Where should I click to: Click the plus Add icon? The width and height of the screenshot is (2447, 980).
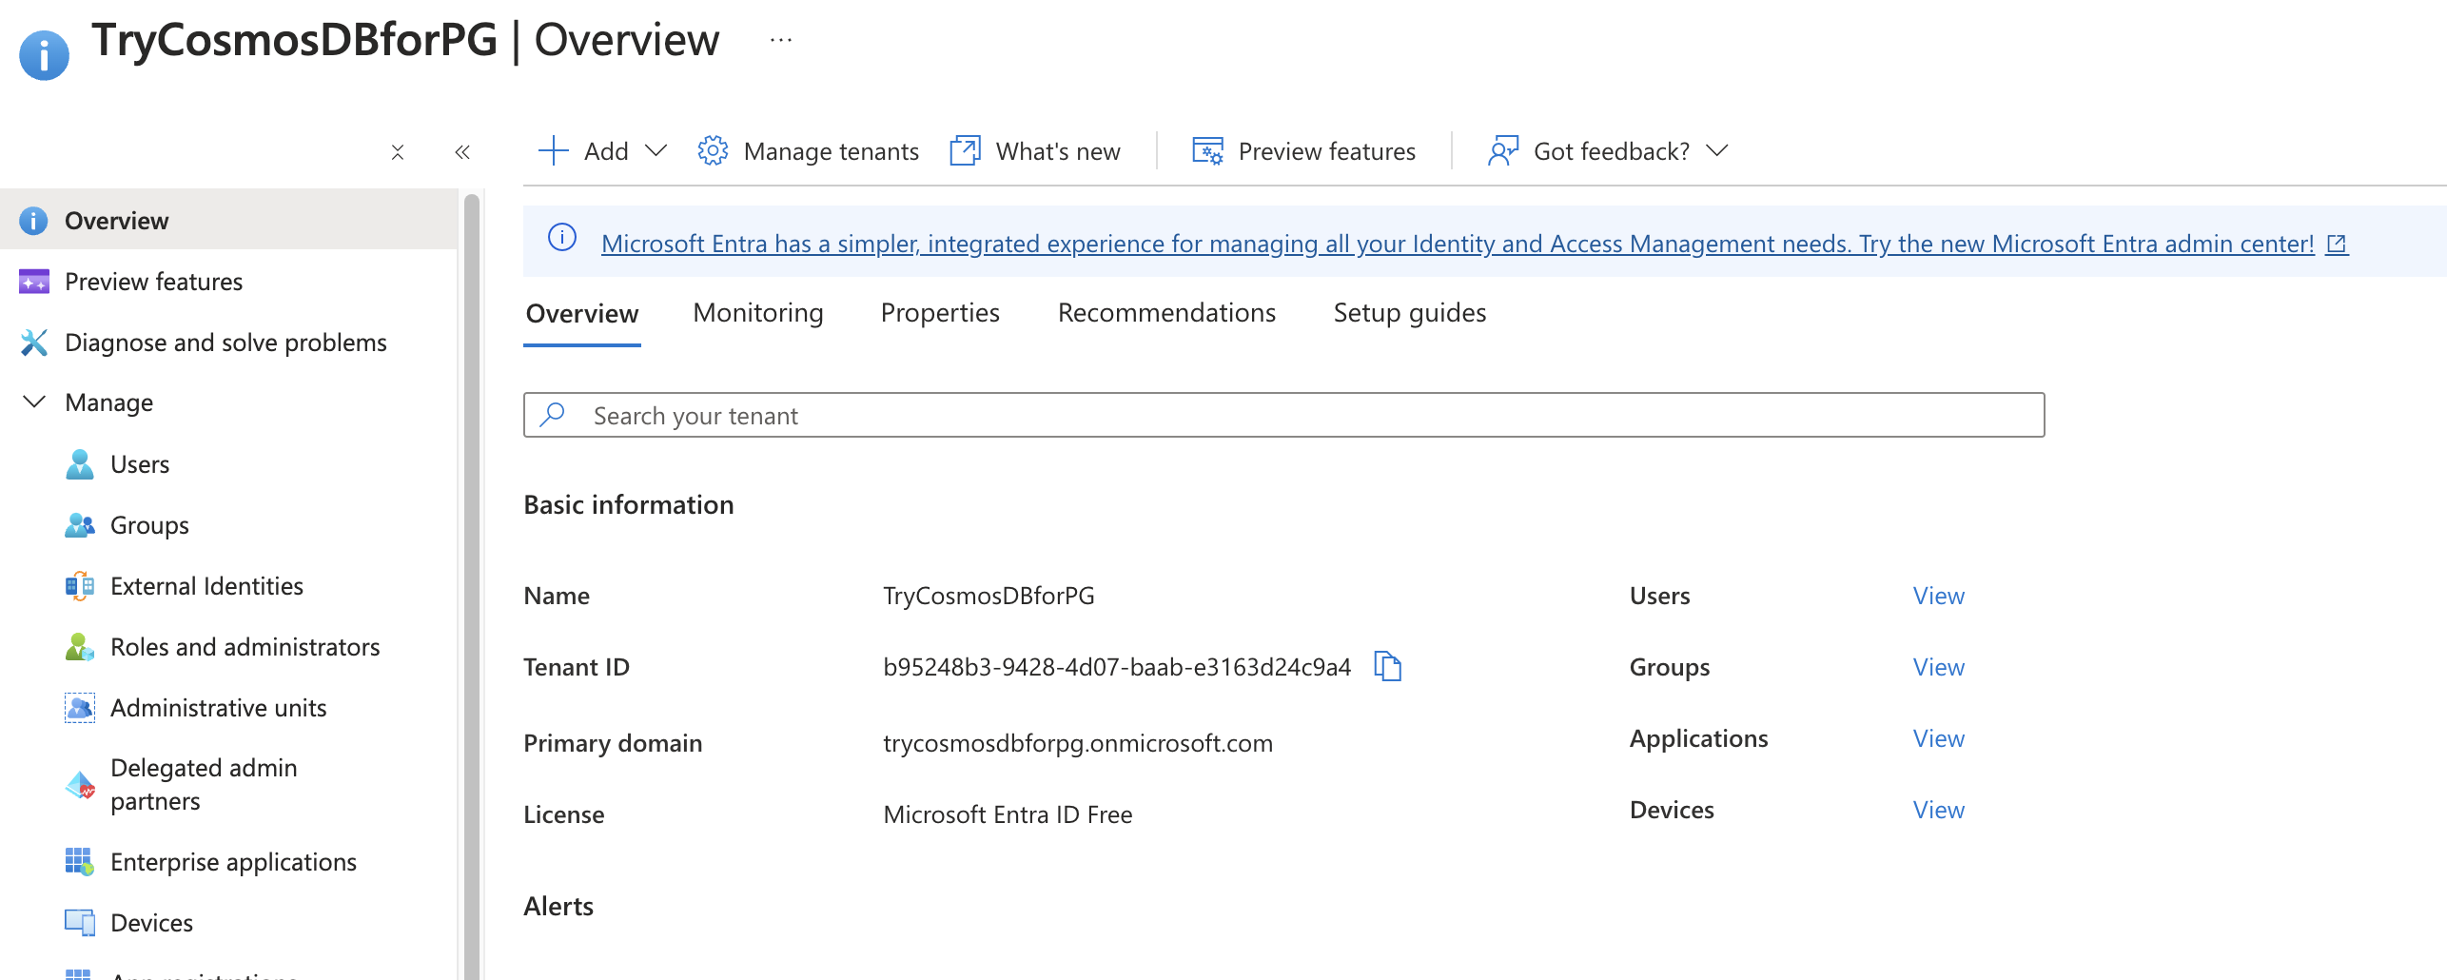(x=553, y=150)
